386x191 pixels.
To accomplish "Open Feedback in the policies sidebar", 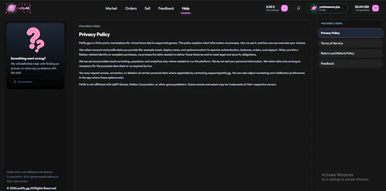I will tap(350, 64).
